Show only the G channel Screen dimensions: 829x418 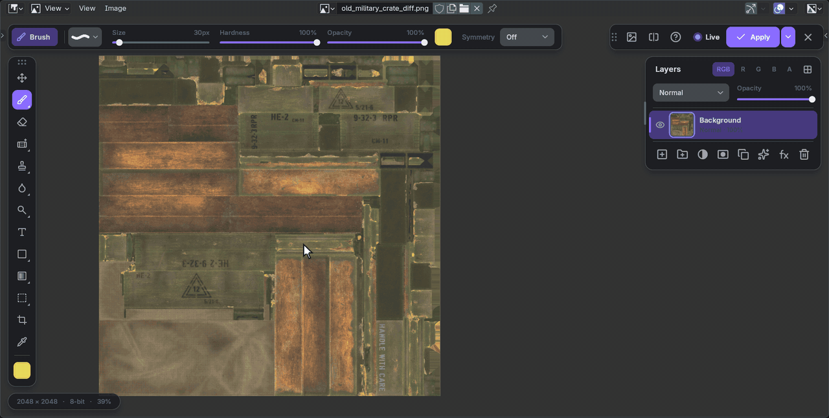click(x=758, y=69)
